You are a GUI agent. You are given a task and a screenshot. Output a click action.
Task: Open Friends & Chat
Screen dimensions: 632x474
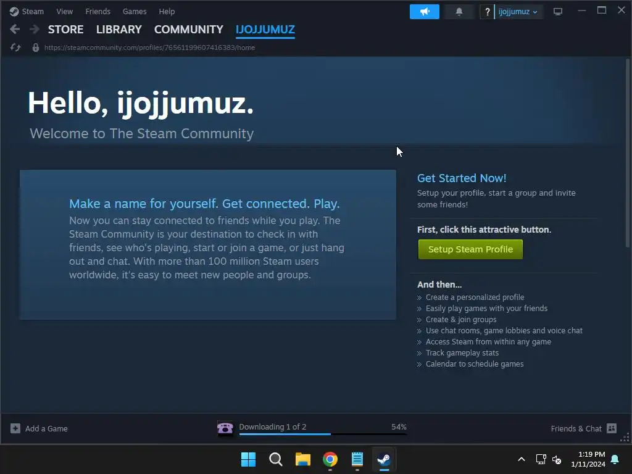[x=576, y=428]
